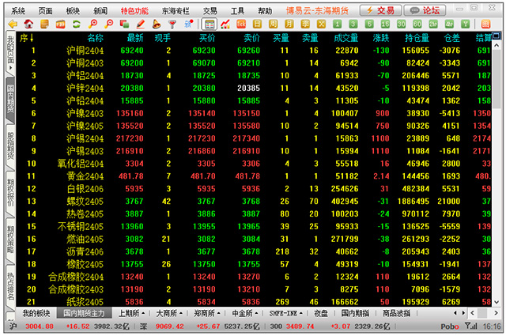The height and width of the screenshot is (336, 506).
Task: Open the 新闻 menu
Action: [x=100, y=11]
